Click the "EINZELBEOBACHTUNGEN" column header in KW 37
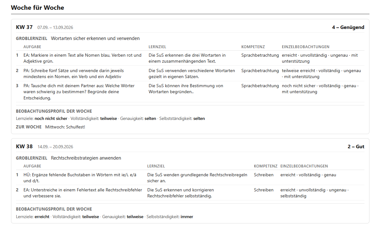Screen dimensions: 383x226 pyautogui.click(x=306, y=47)
